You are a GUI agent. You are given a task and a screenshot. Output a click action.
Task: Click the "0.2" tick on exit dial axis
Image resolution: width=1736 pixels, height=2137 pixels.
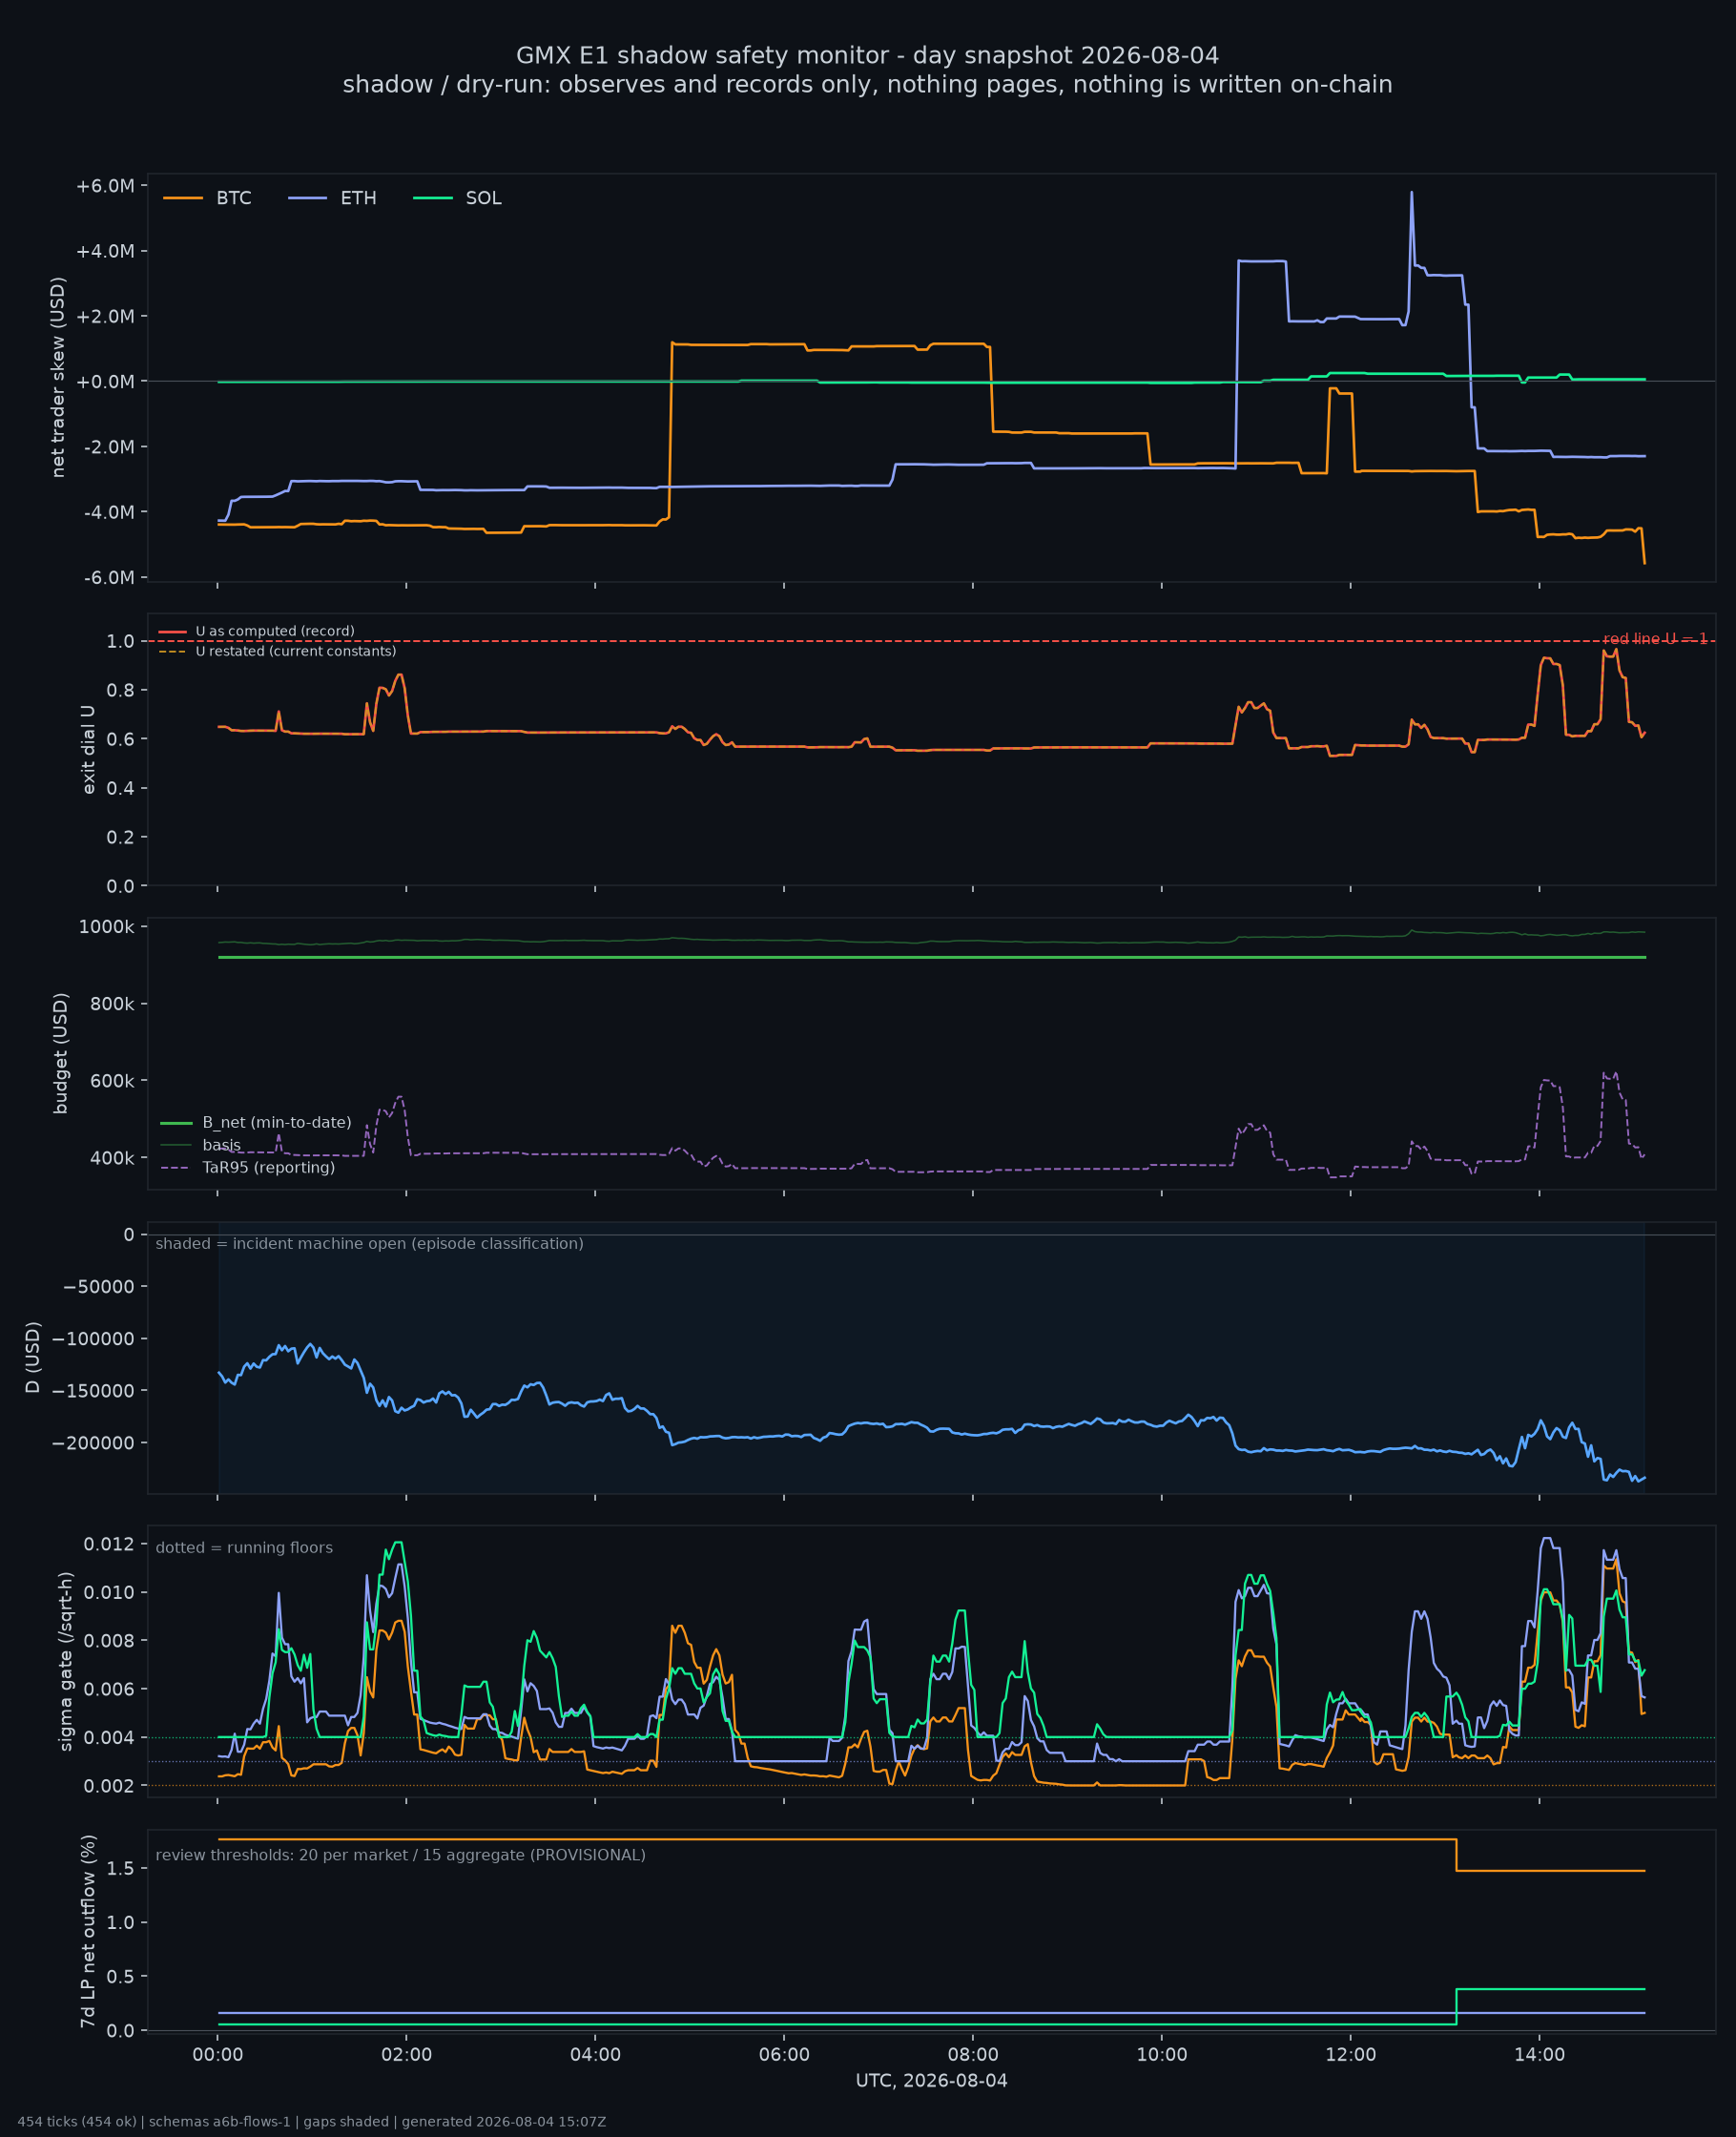click(x=120, y=838)
